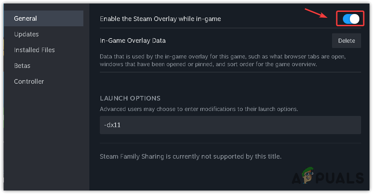Image resolution: width=373 pixels, height=194 pixels.
Task: Open the General settings tab
Action: pyautogui.click(x=26, y=19)
